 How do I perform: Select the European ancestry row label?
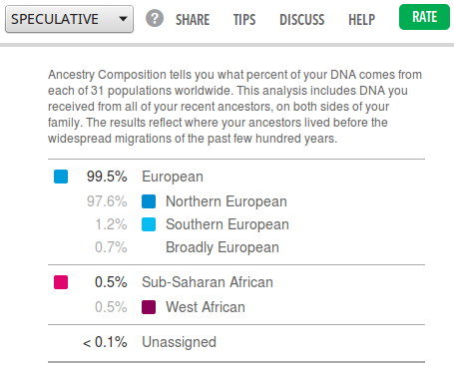(173, 177)
